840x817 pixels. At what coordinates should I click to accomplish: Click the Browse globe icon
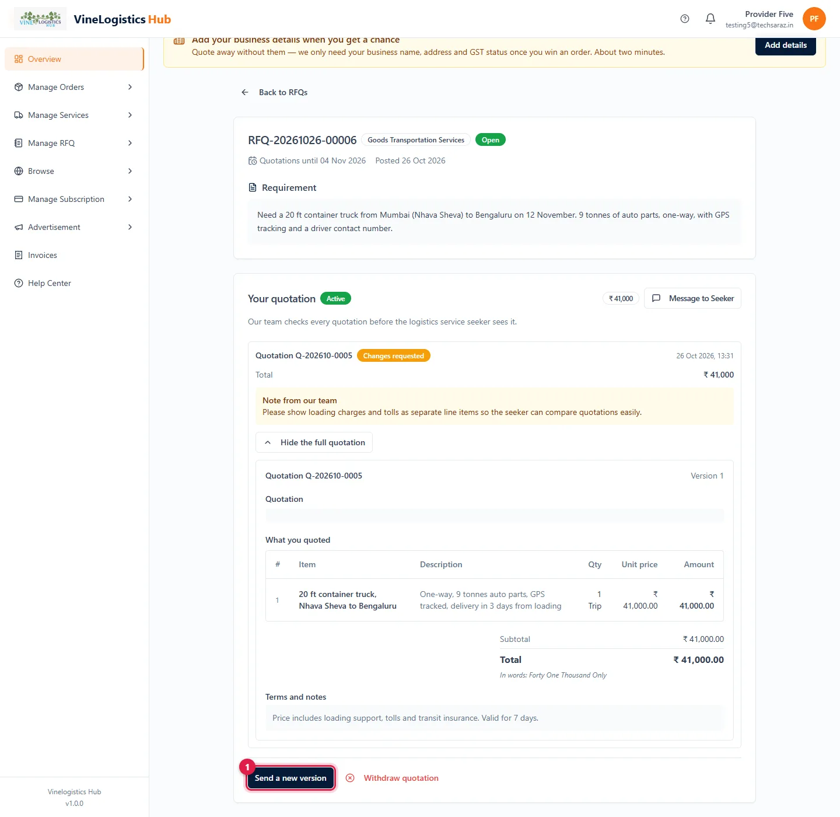pos(19,171)
